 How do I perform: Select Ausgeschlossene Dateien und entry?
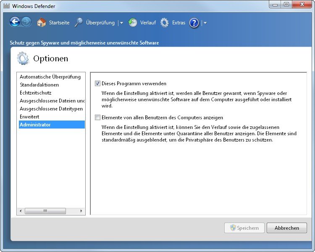tap(52, 101)
